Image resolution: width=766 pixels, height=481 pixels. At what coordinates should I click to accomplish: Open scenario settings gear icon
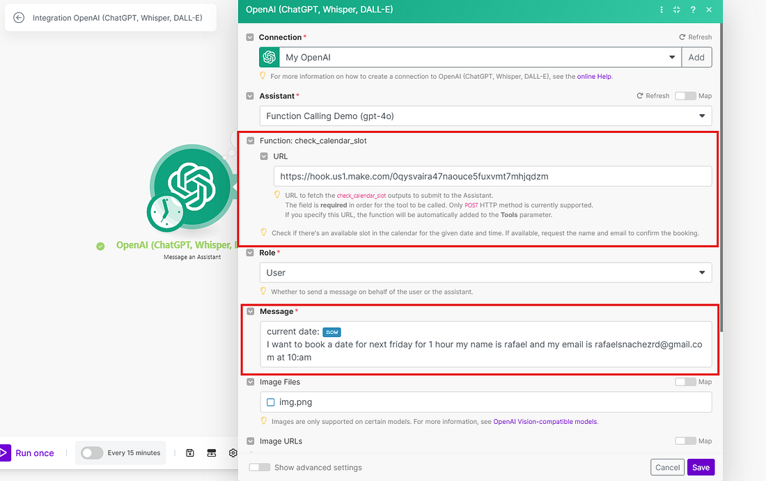pyautogui.click(x=233, y=452)
